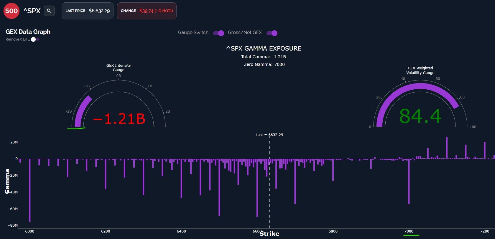Click the Last = 6632.29 marker label
This screenshot has width=495, height=239.
269,135
